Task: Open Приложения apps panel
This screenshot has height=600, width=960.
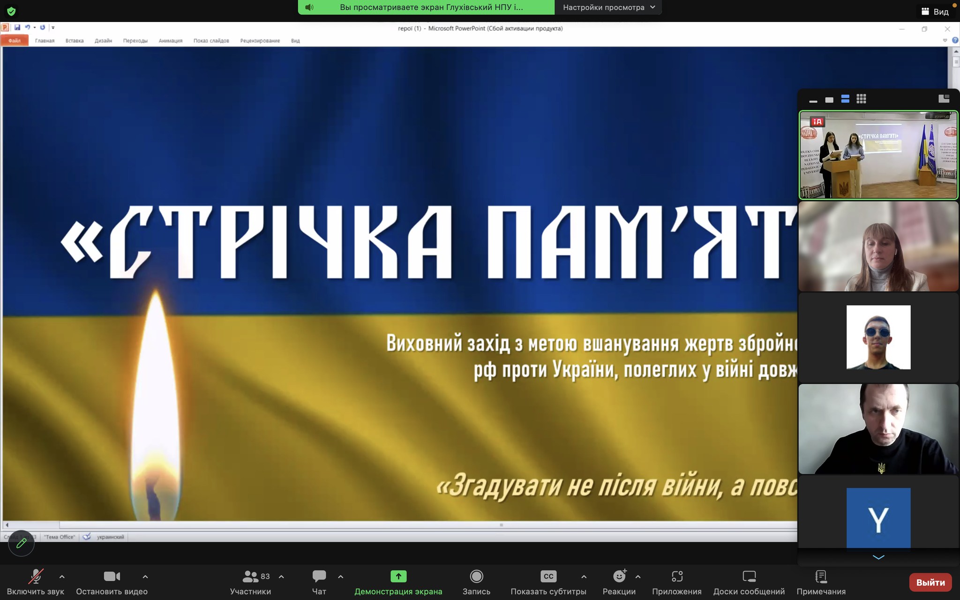Action: pos(677,583)
